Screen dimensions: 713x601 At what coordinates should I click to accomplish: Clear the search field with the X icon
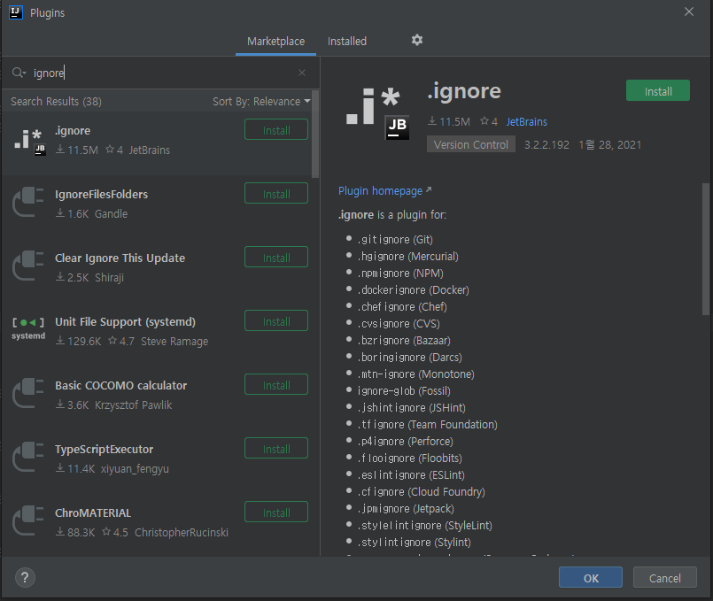(302, 73)
